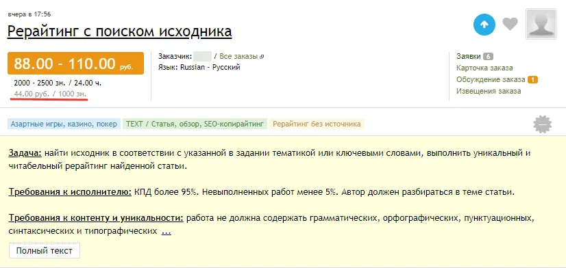
Task: Select tag Рерайтинг без источника
Action: 317,124
